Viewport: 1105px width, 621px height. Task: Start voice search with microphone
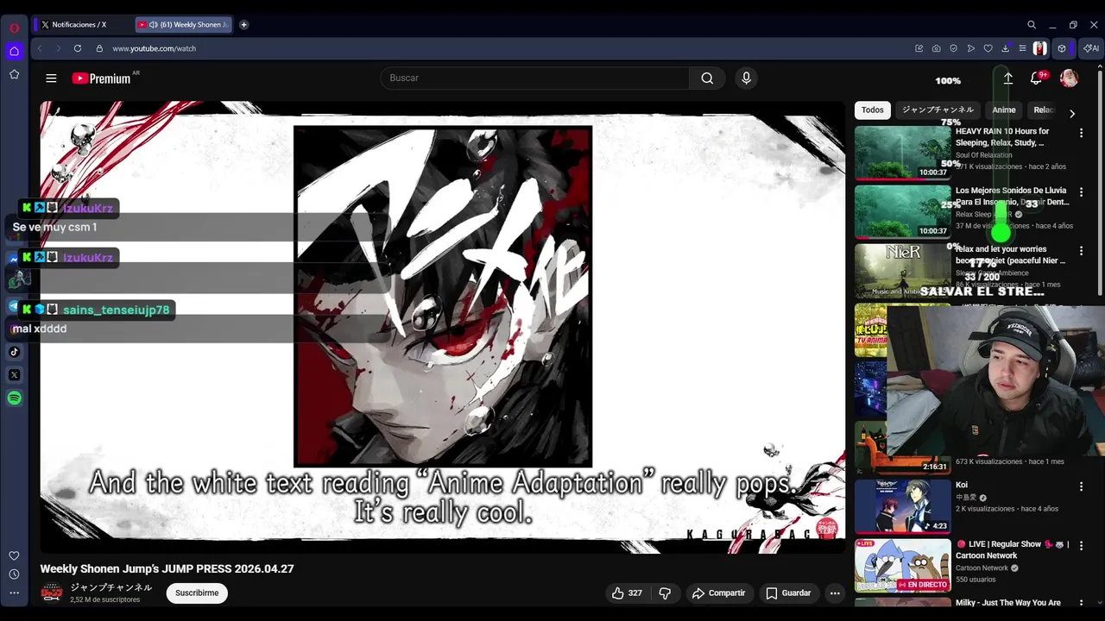coord(747,78)
